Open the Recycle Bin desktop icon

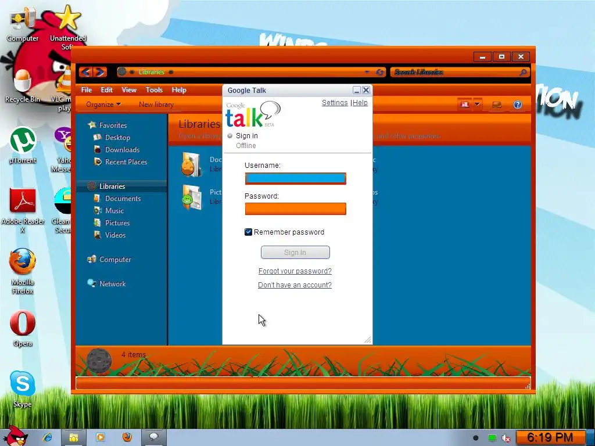[23, 86]
